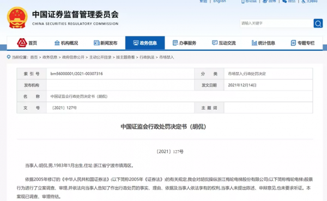
Task: Click the paragraph beginning 依据2005年修订的
Action: tap(165, 188)
